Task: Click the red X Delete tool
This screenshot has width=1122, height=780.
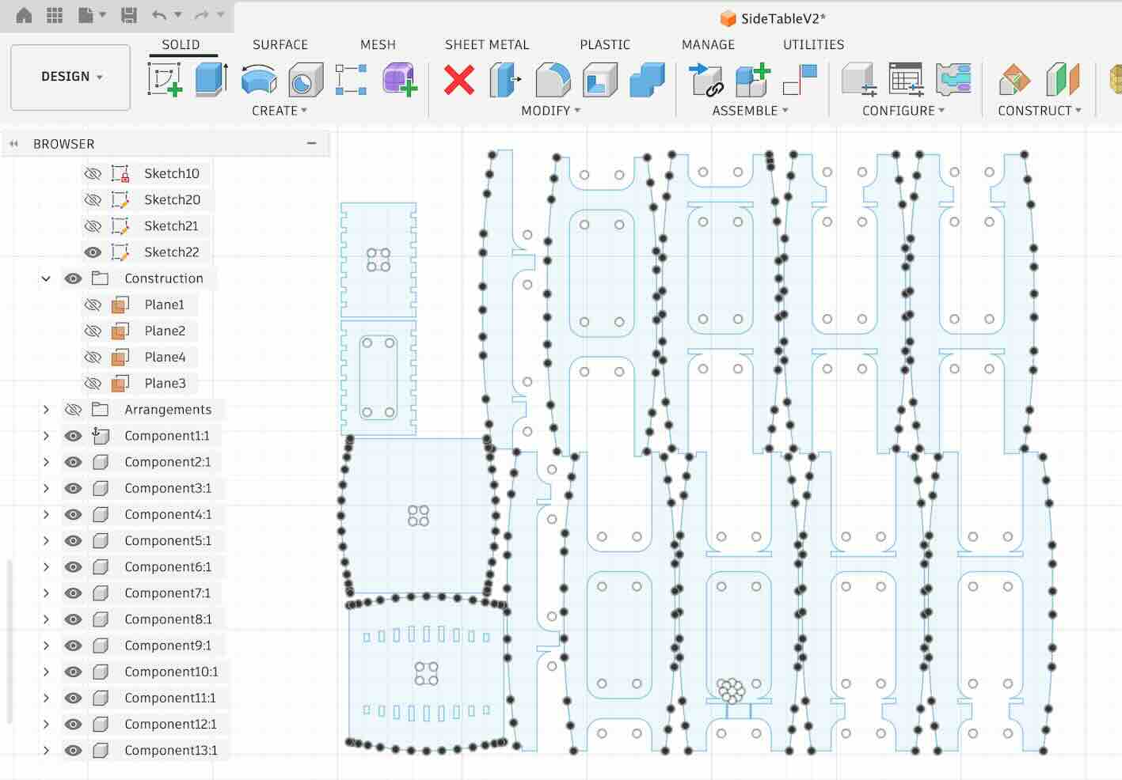Action: [x=459, y=80]
